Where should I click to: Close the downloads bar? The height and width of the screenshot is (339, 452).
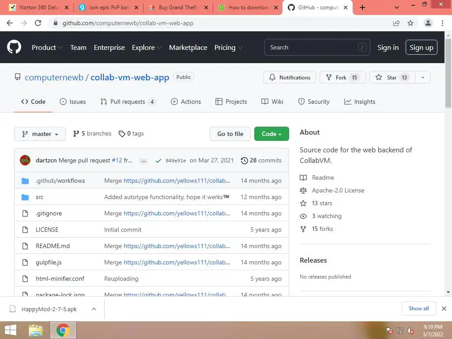pyautogui.click(x=444, y=309)
